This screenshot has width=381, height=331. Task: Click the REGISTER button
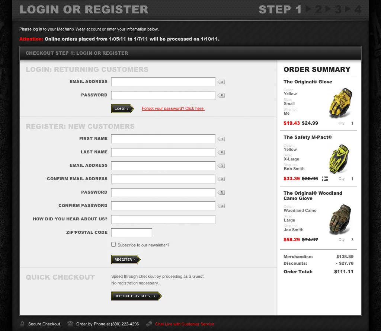[x=126, y=260]
